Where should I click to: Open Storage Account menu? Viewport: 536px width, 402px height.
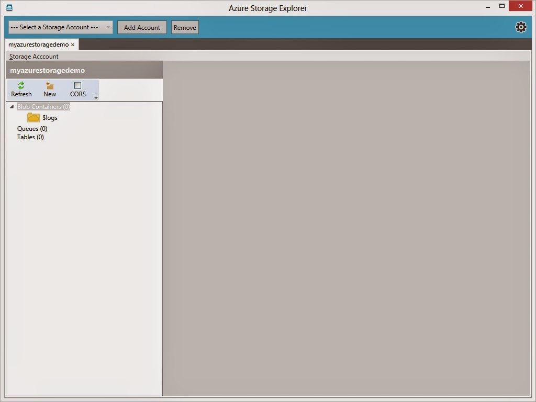(34, 57)
